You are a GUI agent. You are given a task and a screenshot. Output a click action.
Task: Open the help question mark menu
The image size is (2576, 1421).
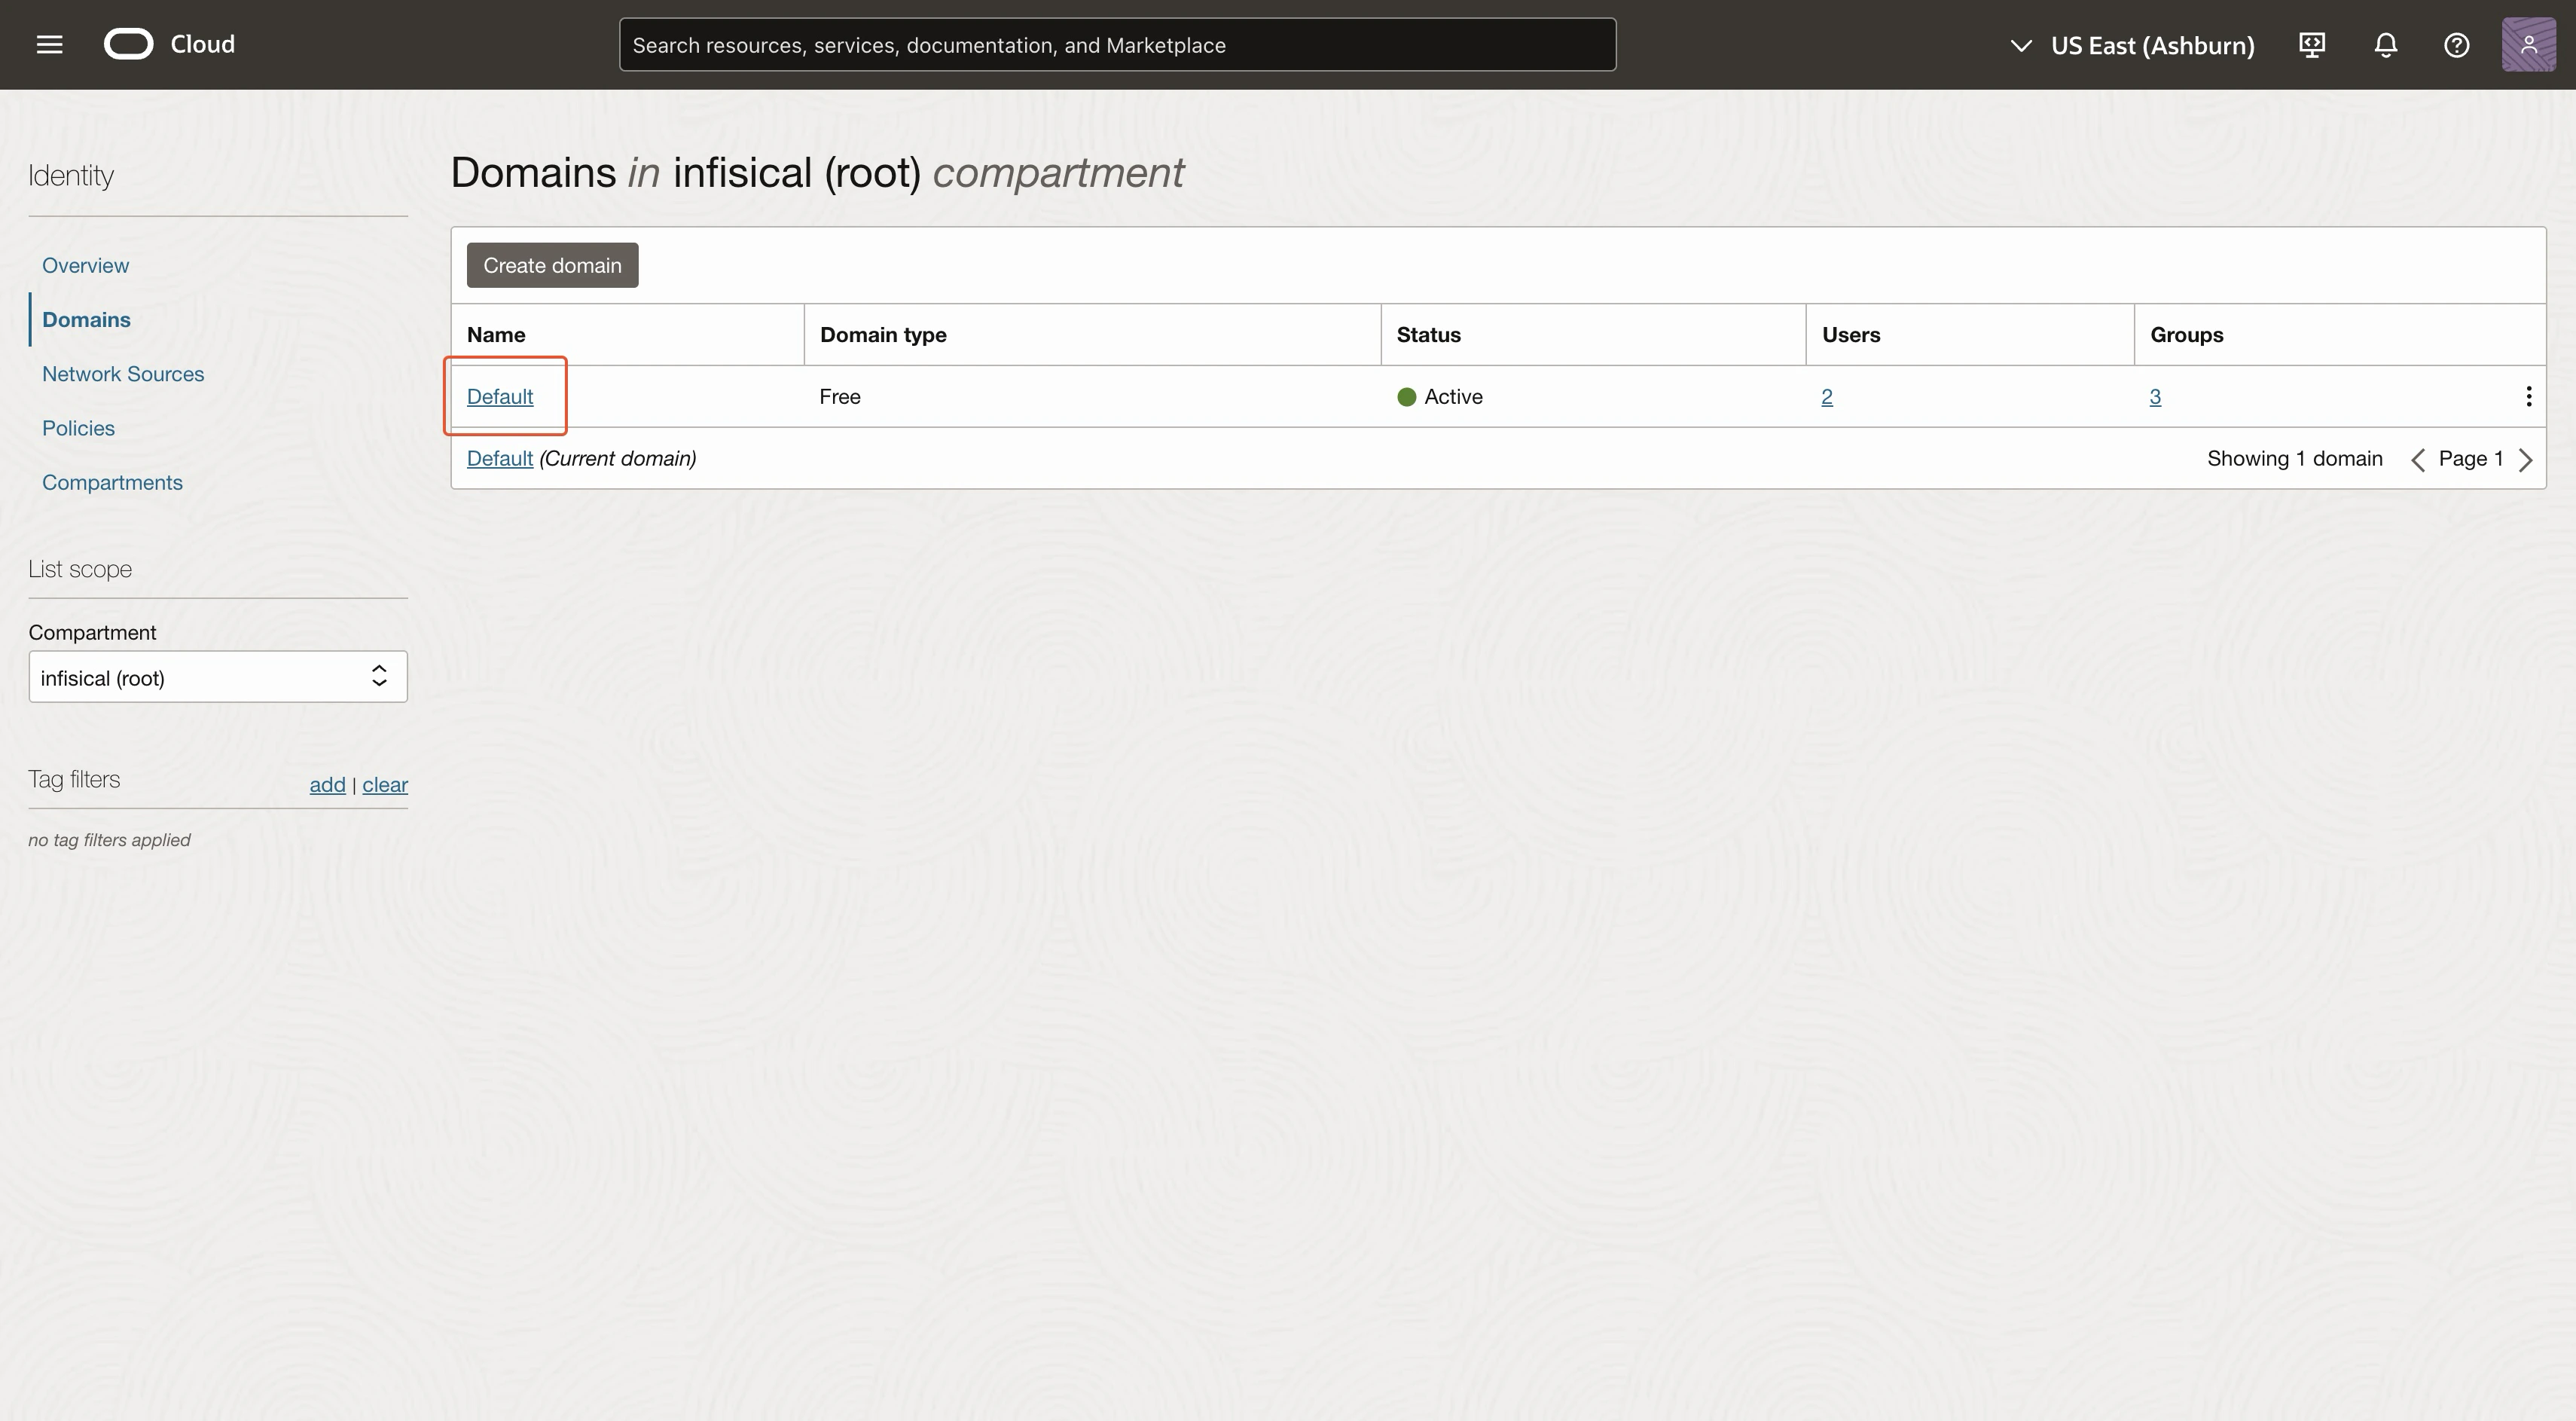click(2457, 45)
